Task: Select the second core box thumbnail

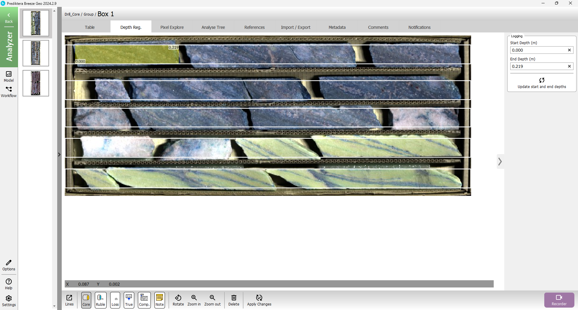Action: (x=36, y=53)
